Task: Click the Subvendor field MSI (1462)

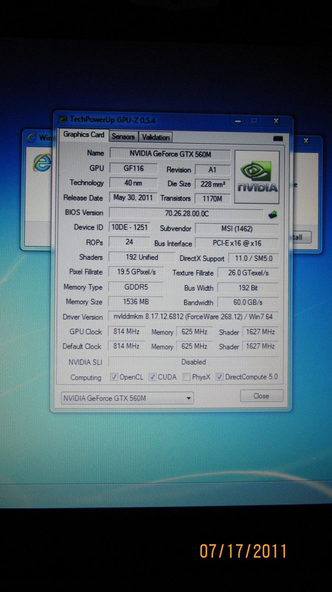Action: 237,229
